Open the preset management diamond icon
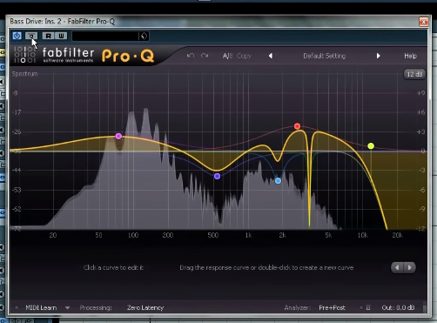 tap(144, 36)
